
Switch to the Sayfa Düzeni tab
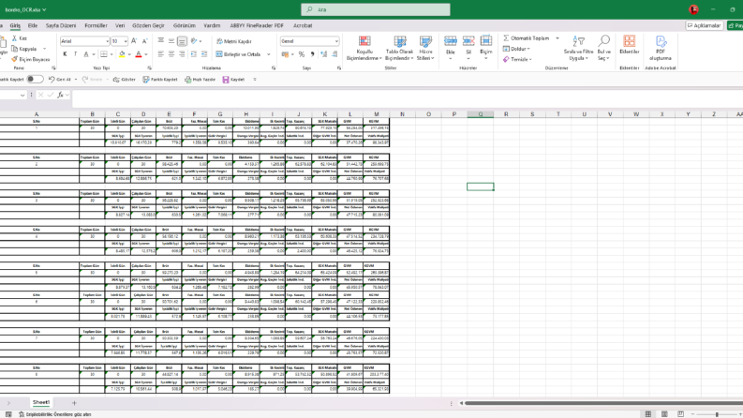61,25
